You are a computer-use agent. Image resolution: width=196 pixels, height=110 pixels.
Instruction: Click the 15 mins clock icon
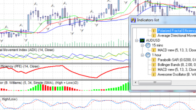(148, 45)
